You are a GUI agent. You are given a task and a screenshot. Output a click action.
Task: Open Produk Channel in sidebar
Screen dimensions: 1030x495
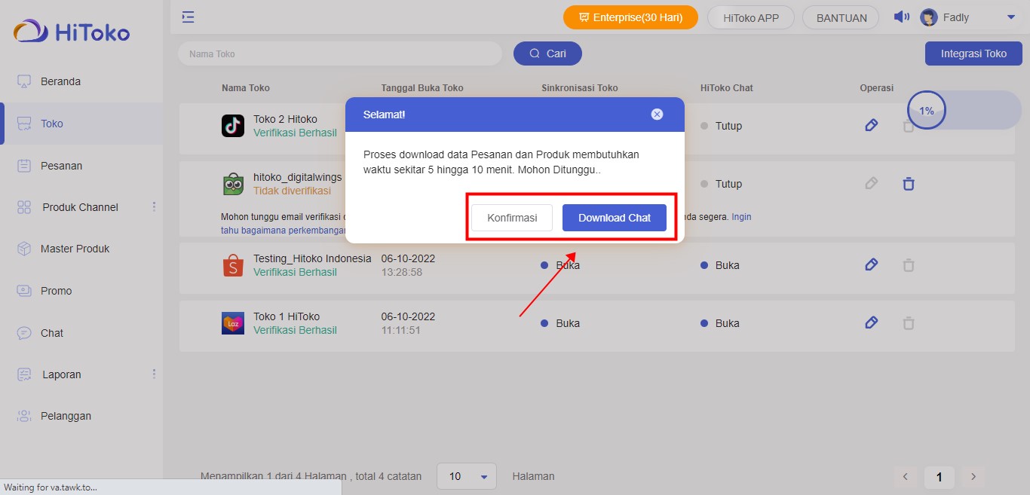(x=80, y=207)
